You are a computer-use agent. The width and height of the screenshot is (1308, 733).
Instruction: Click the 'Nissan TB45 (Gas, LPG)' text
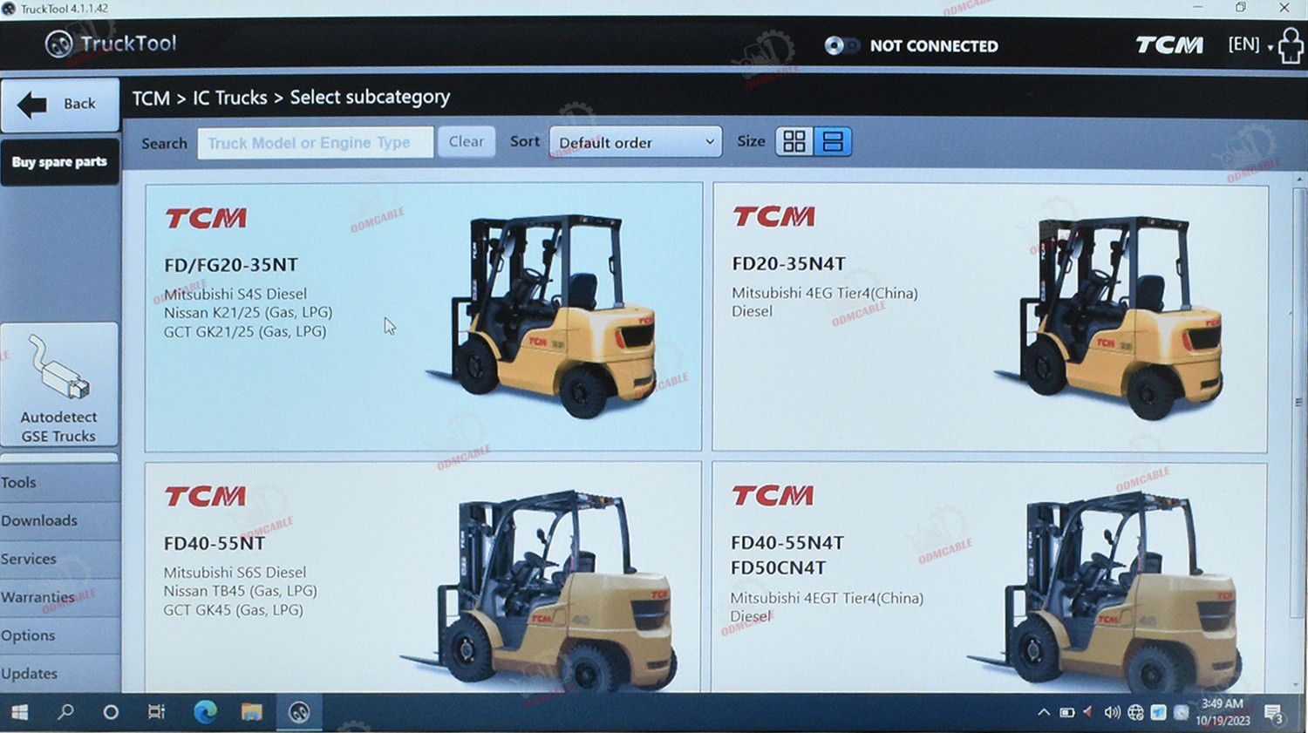[x=241, y=591]
